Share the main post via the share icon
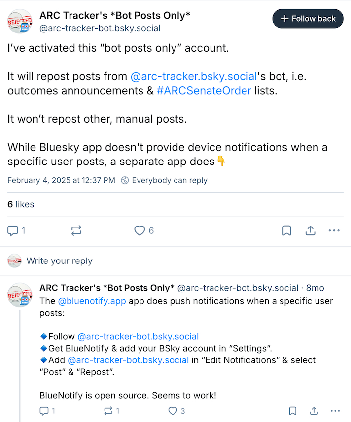 311,230
